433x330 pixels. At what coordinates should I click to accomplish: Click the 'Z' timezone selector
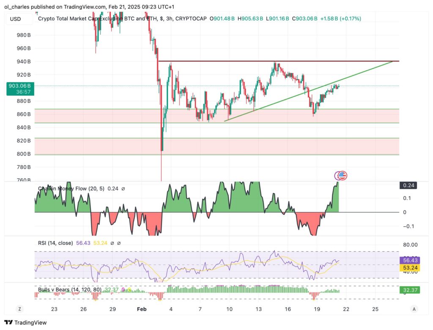click(19, 309)
